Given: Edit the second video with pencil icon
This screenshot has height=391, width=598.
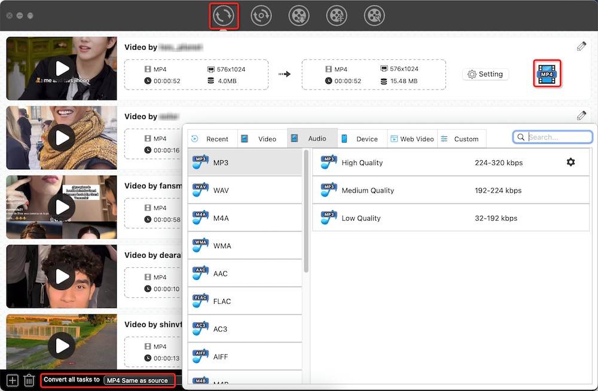Looking at the screenshot, I should click(x=581, y=115).
